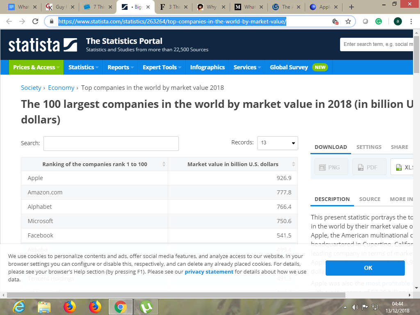Download chart as PNG
The height and width of the screenshot is (315, 420).
[x=331, y=167]
